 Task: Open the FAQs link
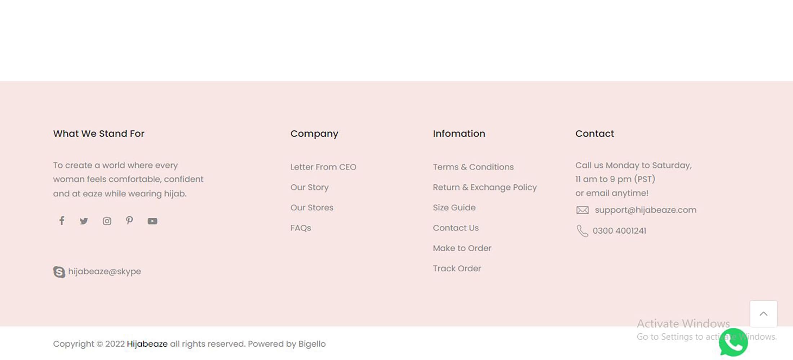point(301,228)
